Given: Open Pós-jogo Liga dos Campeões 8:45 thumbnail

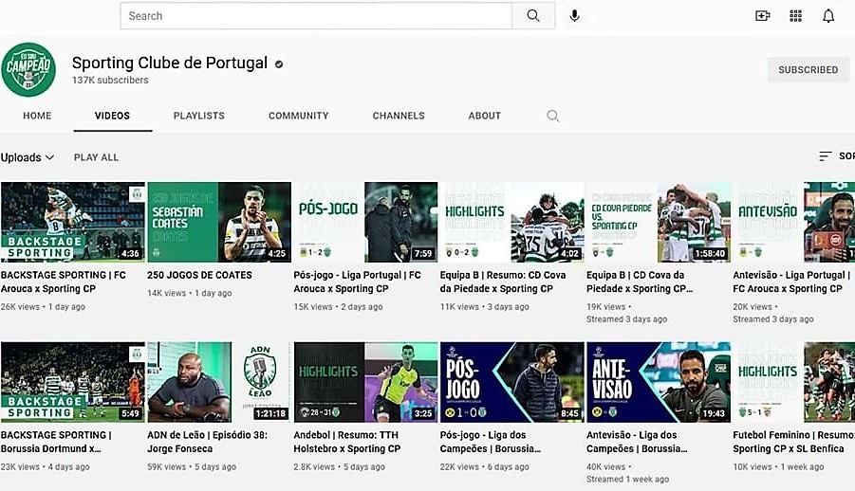Looking at the screenshot, I should click(512, 382).
